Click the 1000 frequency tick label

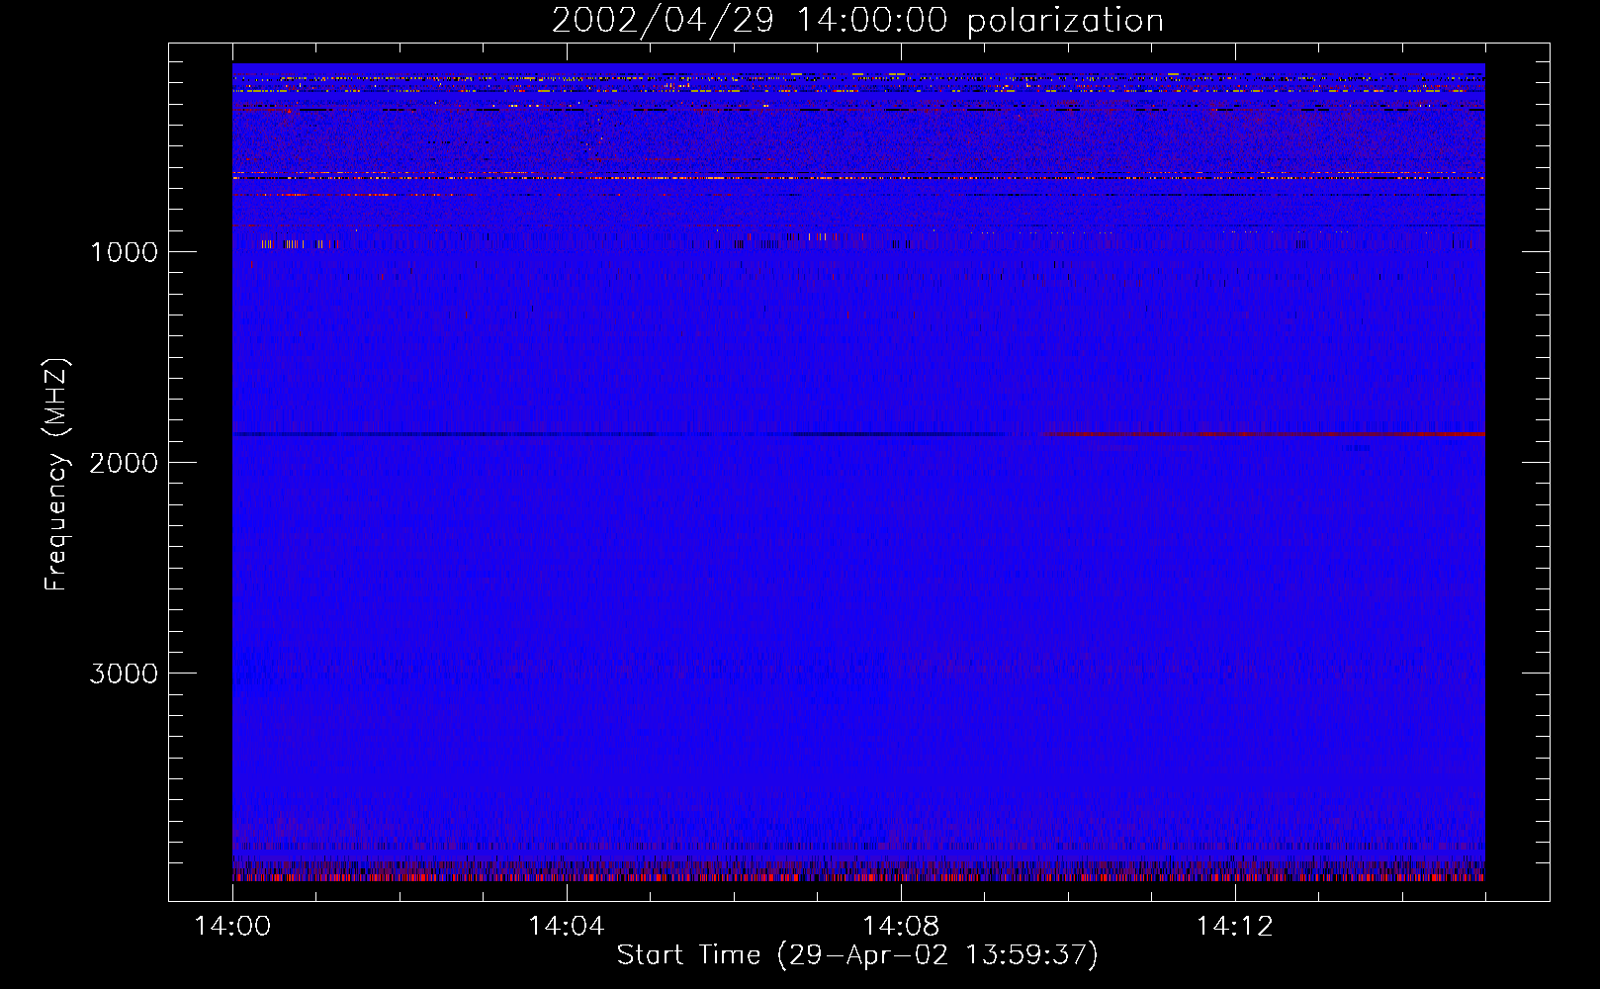(125, 252)
